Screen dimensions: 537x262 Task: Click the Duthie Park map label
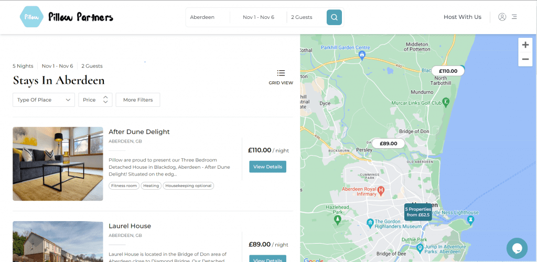(414, 239)
